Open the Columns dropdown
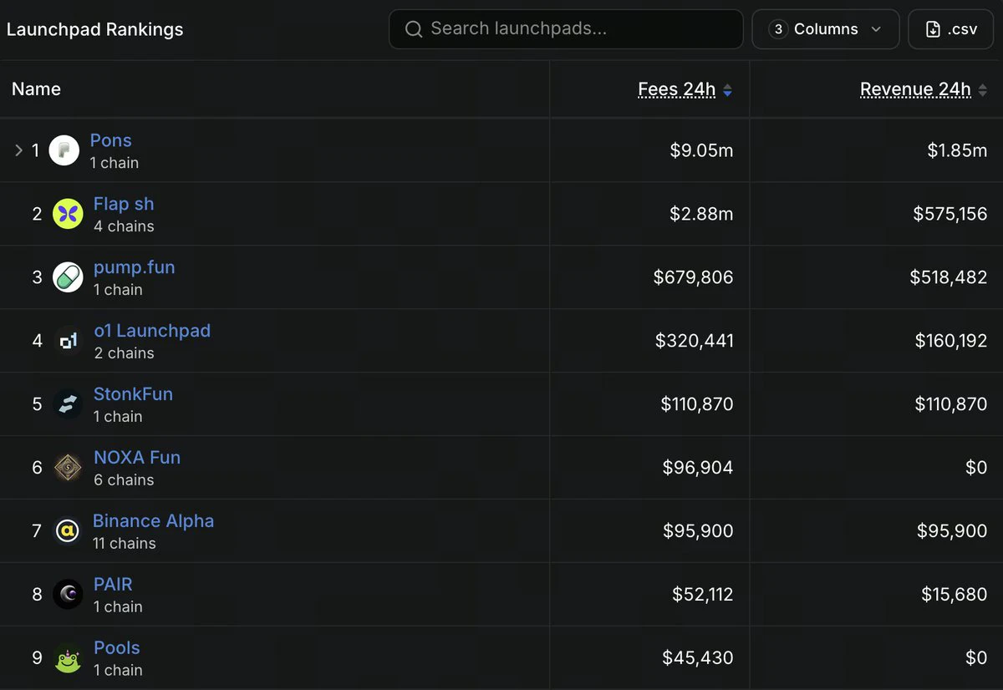Image resolution: width=1003 pixels, height=690 pixels. (x=826, y=29)
